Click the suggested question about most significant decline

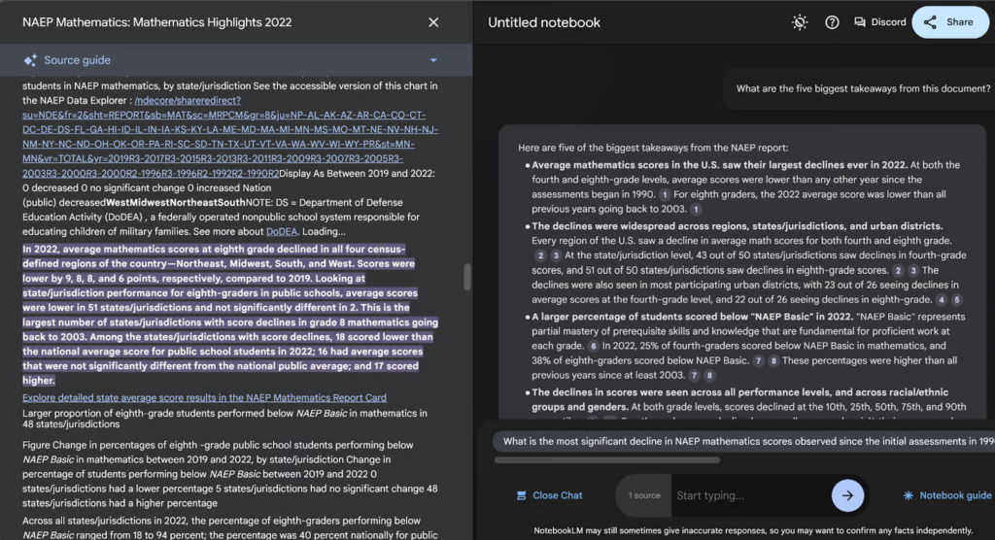click(743, 441)
